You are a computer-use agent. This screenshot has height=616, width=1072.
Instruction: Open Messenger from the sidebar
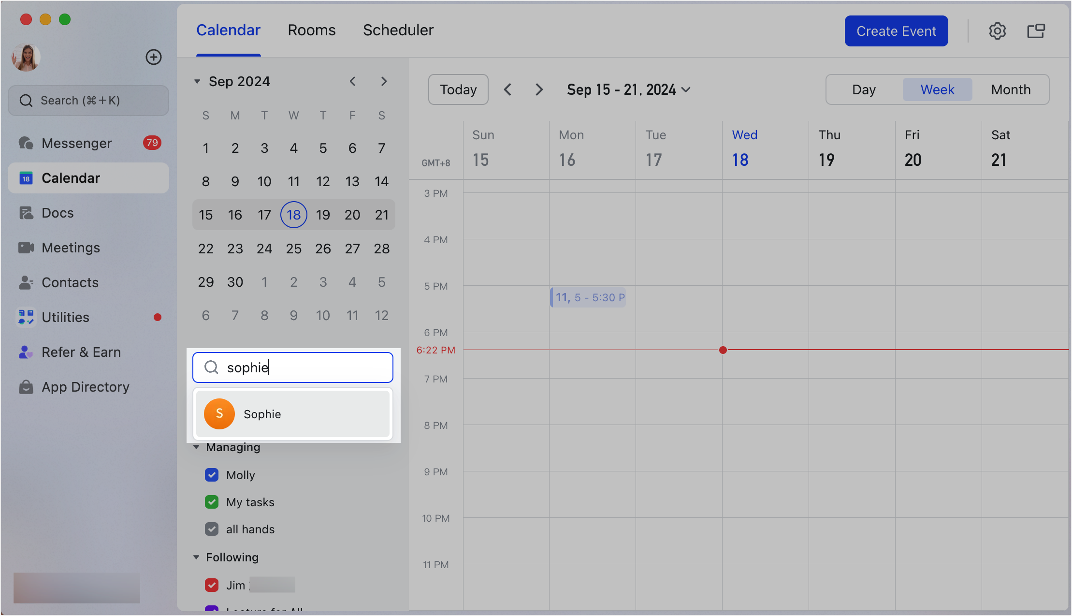pos(76,143)
